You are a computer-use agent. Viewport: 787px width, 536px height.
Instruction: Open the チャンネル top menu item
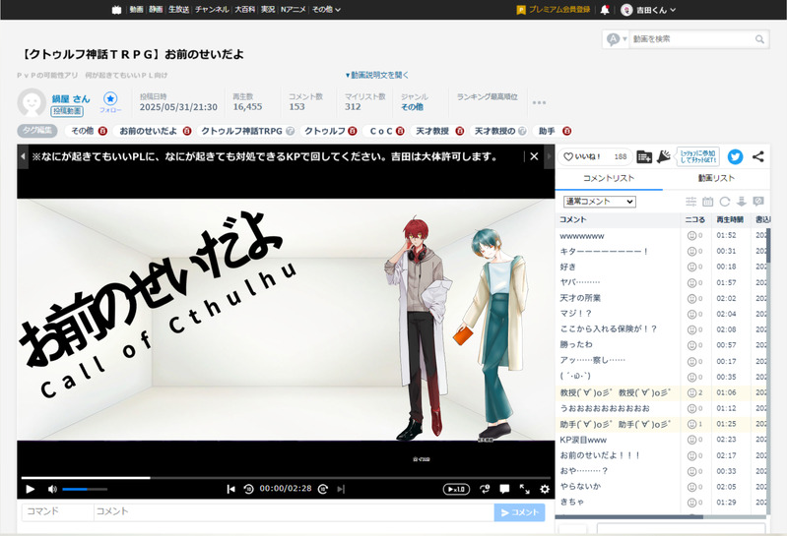pos(212,10)
